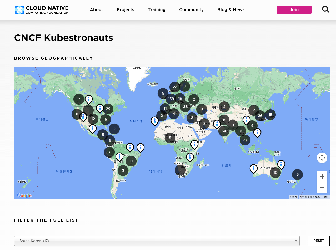
Task: Open the map terms link (약관)
Action: pyautogui.click(x=326, y=197)
